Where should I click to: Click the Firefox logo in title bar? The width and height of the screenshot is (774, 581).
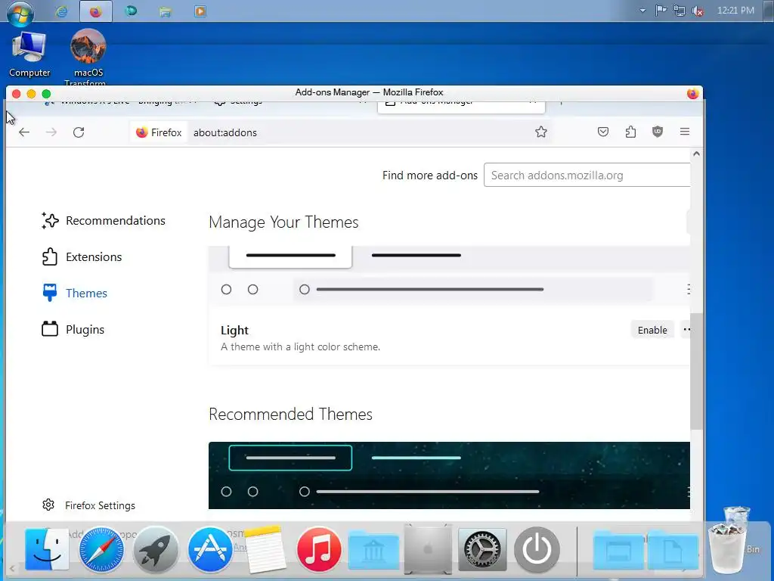point(692,93)
